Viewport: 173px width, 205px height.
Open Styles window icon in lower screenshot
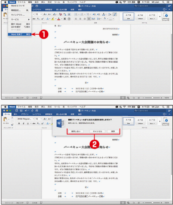tap(166, 122)
